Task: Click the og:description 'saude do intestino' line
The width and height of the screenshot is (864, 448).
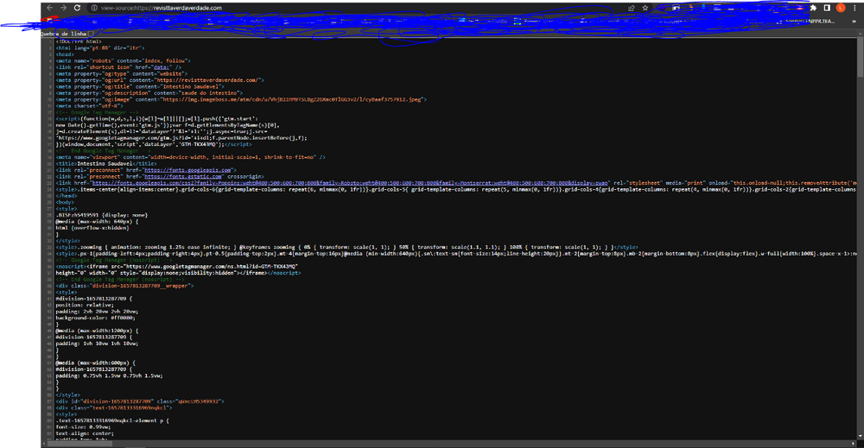Action: tap(149, 93)
